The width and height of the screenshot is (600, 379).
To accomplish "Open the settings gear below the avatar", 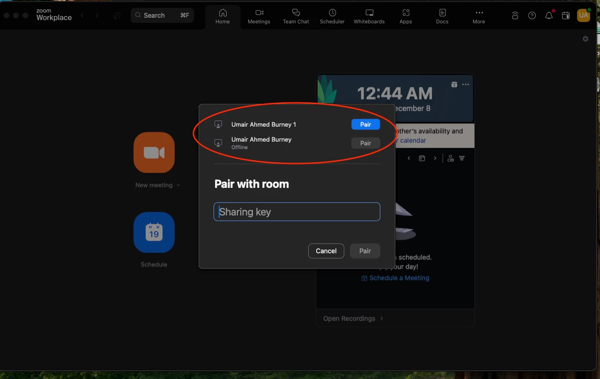I will 585,39.
